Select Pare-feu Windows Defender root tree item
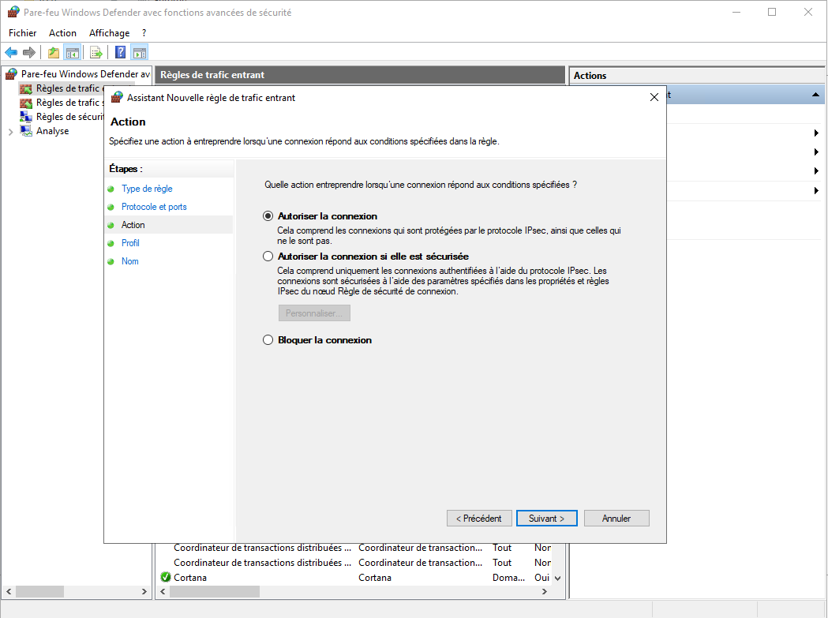Screen dimensions: 828x618 point(85,74)
